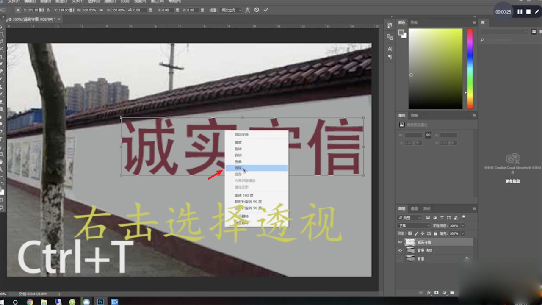Add a layer mask with the mask icon
Viewport: 542px width, 305px height.
436,292
